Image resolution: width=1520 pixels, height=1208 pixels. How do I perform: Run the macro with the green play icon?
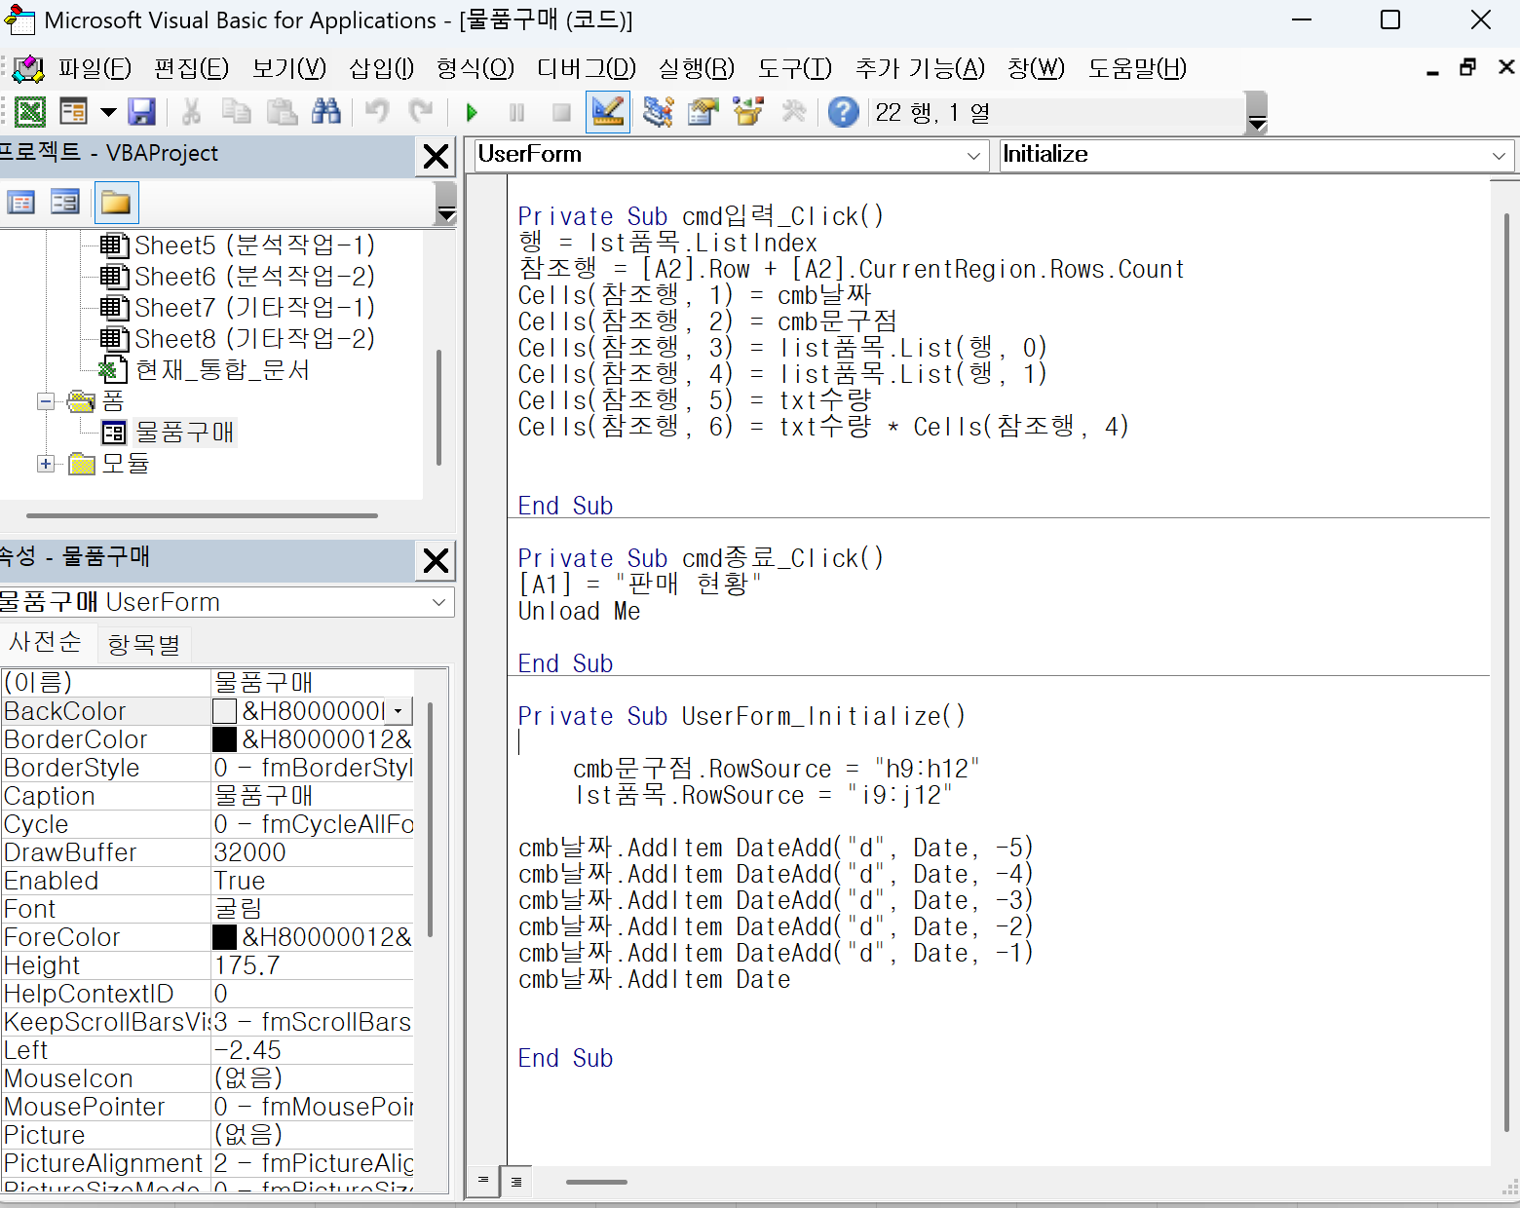point(473,112)
